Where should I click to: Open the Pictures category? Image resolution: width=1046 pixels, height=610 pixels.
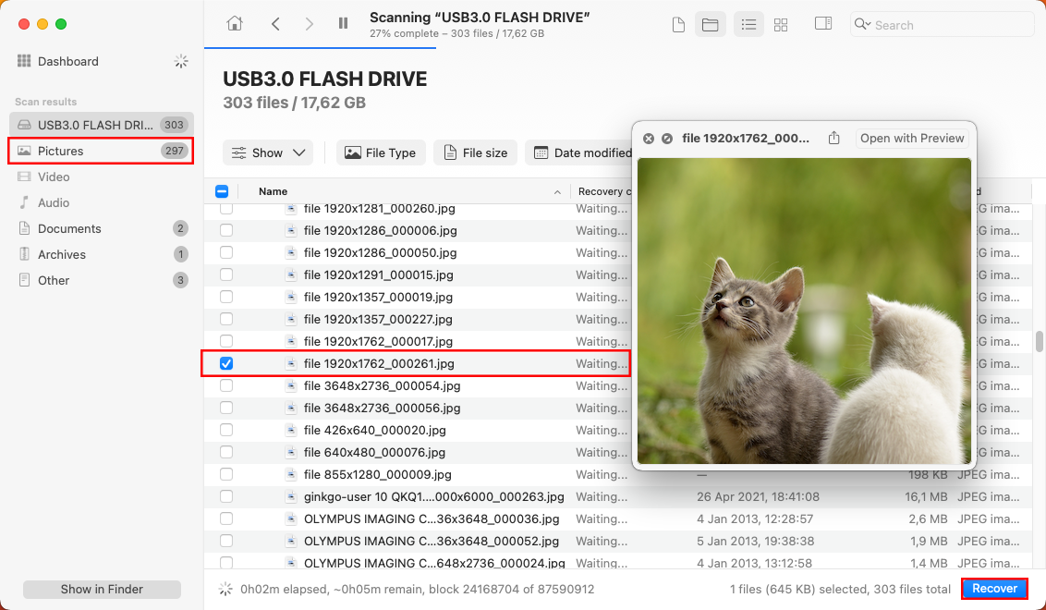click(102, 151)
